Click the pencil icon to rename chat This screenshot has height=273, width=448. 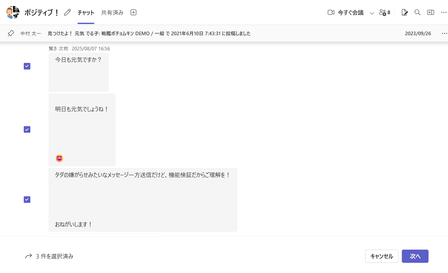[68, 13]
